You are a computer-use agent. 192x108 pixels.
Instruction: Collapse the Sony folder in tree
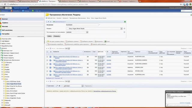[x=2, y=79]
